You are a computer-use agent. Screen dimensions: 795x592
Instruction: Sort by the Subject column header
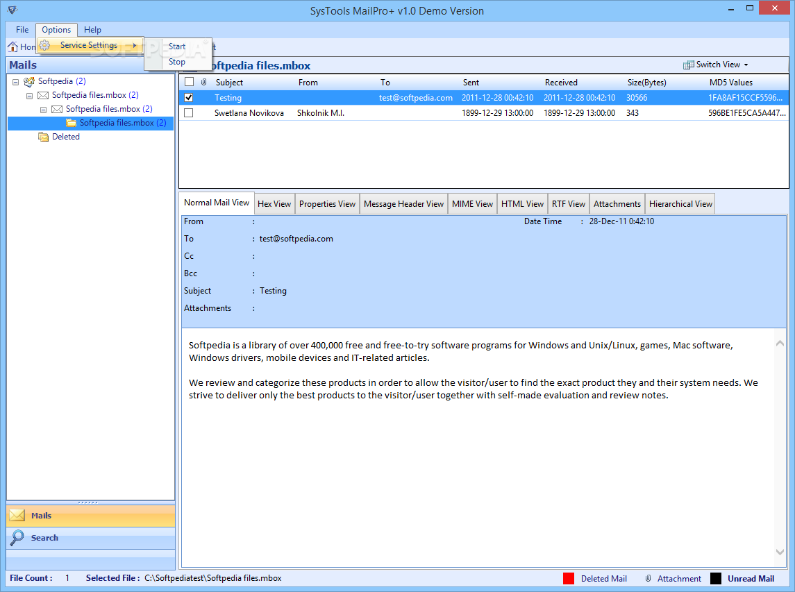point(229,82)
